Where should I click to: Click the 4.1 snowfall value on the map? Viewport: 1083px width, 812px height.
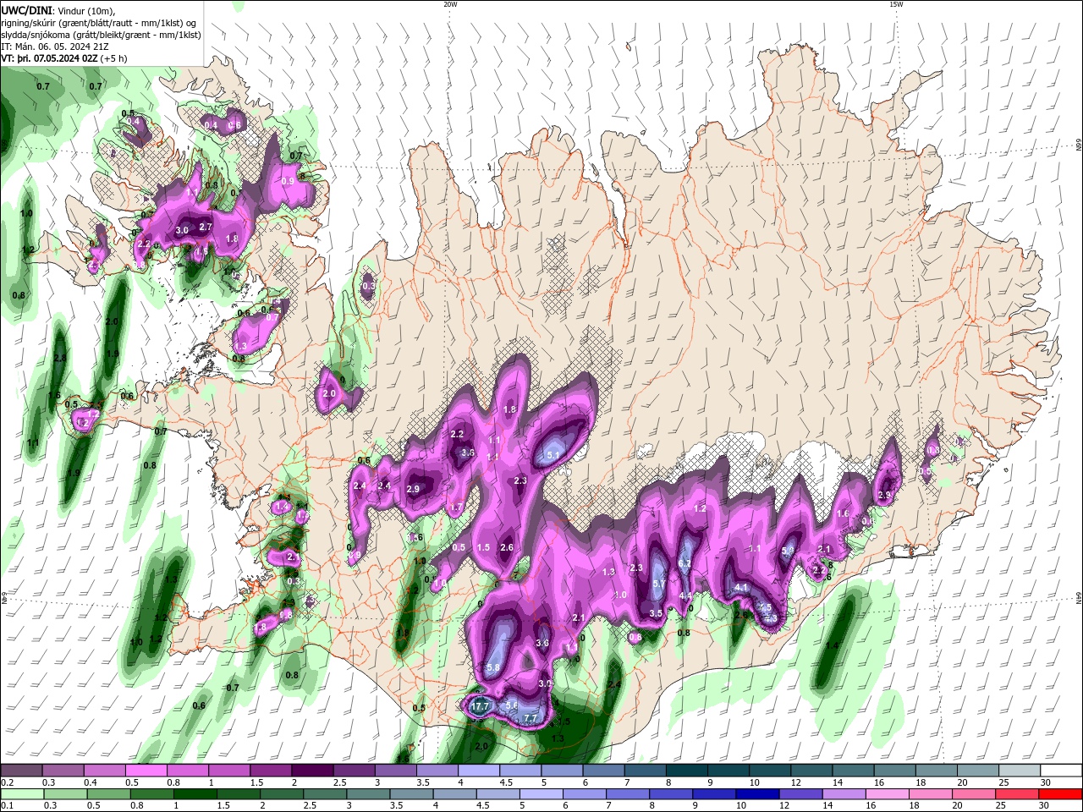741,587
